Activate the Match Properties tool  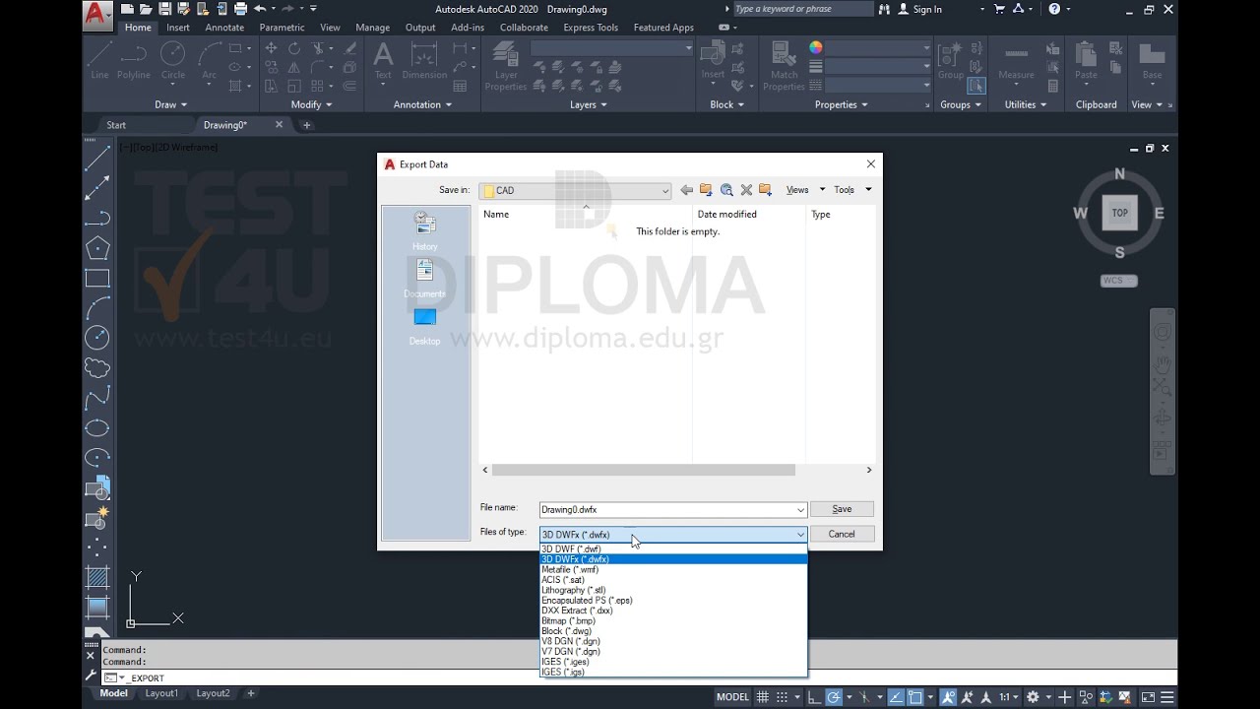pyautogui.click(x=784, y=67)
